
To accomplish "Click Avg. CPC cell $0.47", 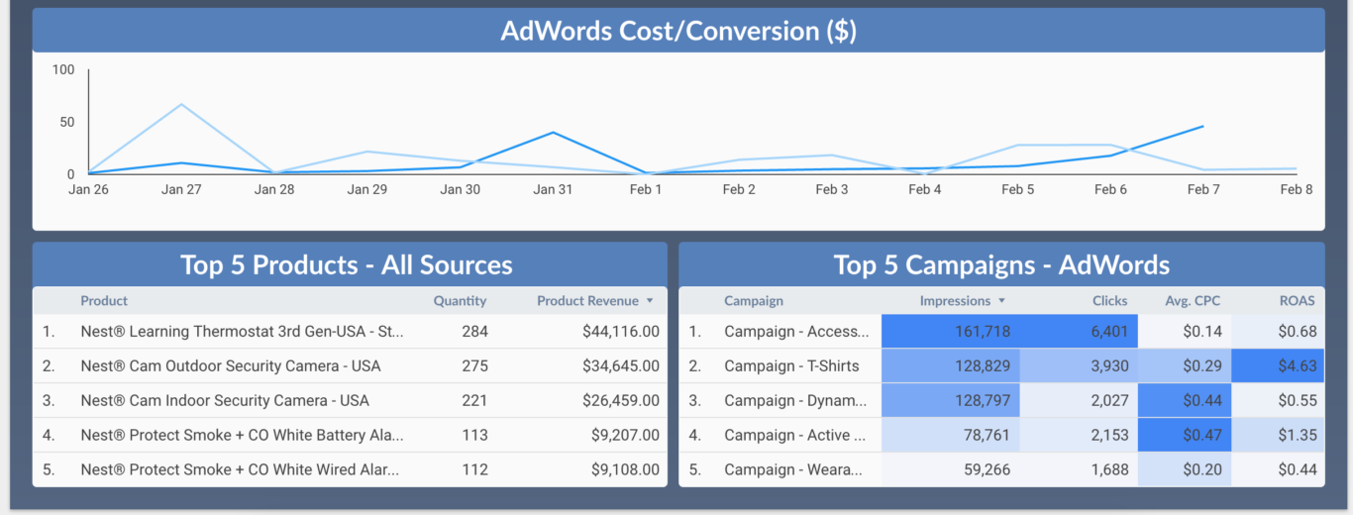I will click(1186, 435).
